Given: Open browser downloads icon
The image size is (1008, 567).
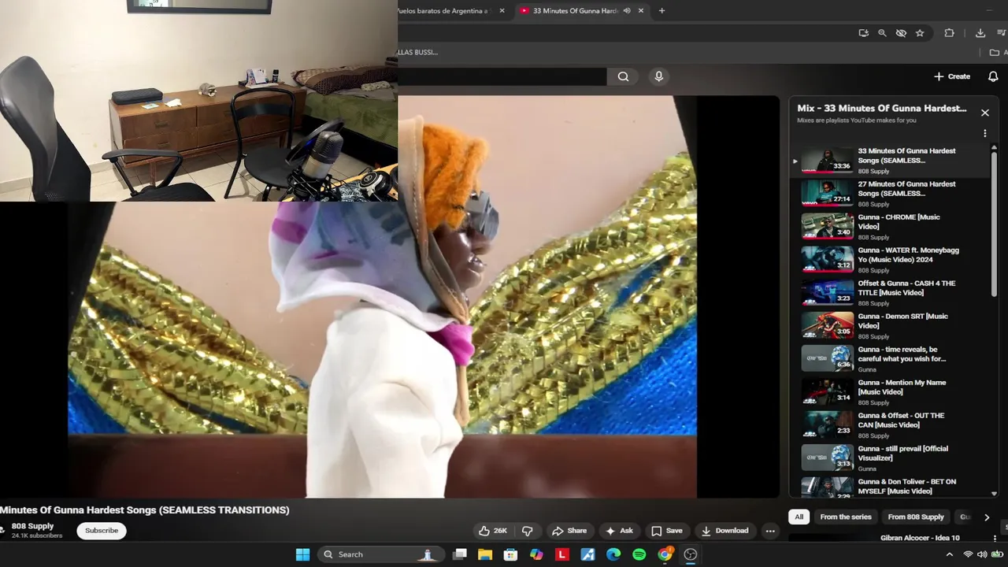Looking at the screenshot, I should (980, 33).
